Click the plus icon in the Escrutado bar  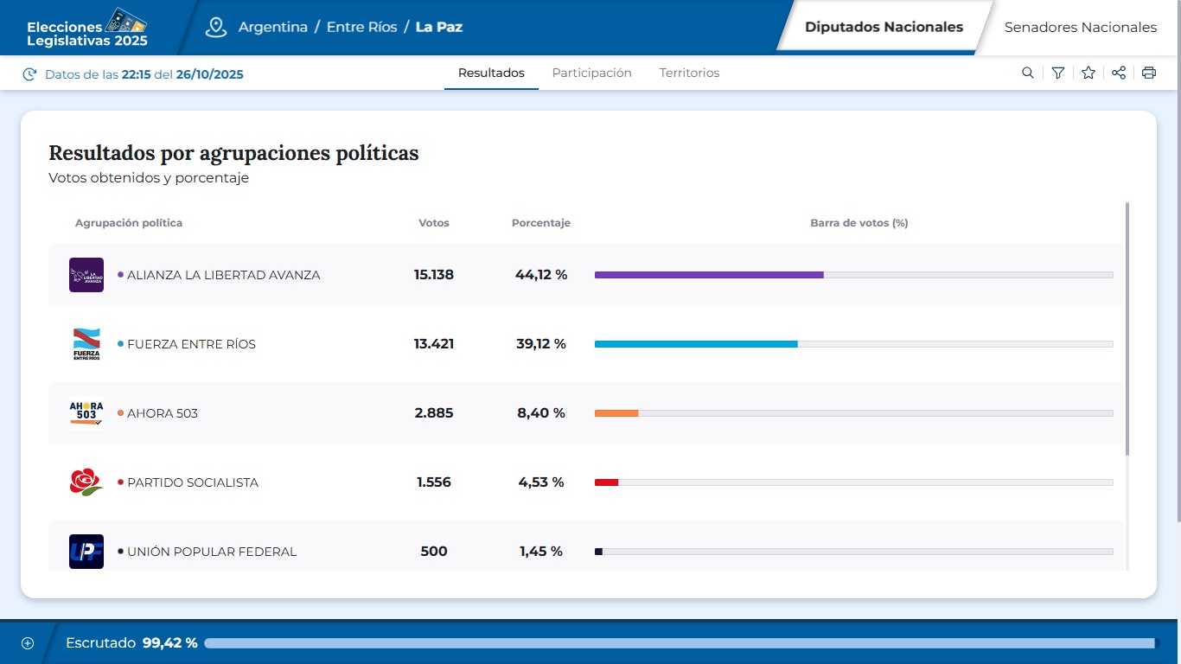coord(27,642)
